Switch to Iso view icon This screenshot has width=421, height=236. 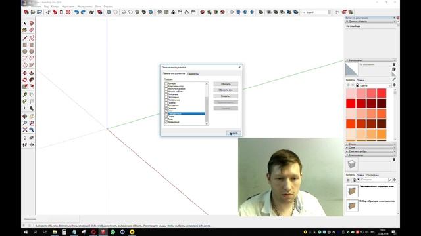point(160,12)
